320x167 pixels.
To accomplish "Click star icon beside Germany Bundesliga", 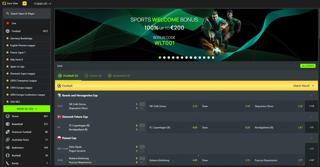I will coord(8,38).
